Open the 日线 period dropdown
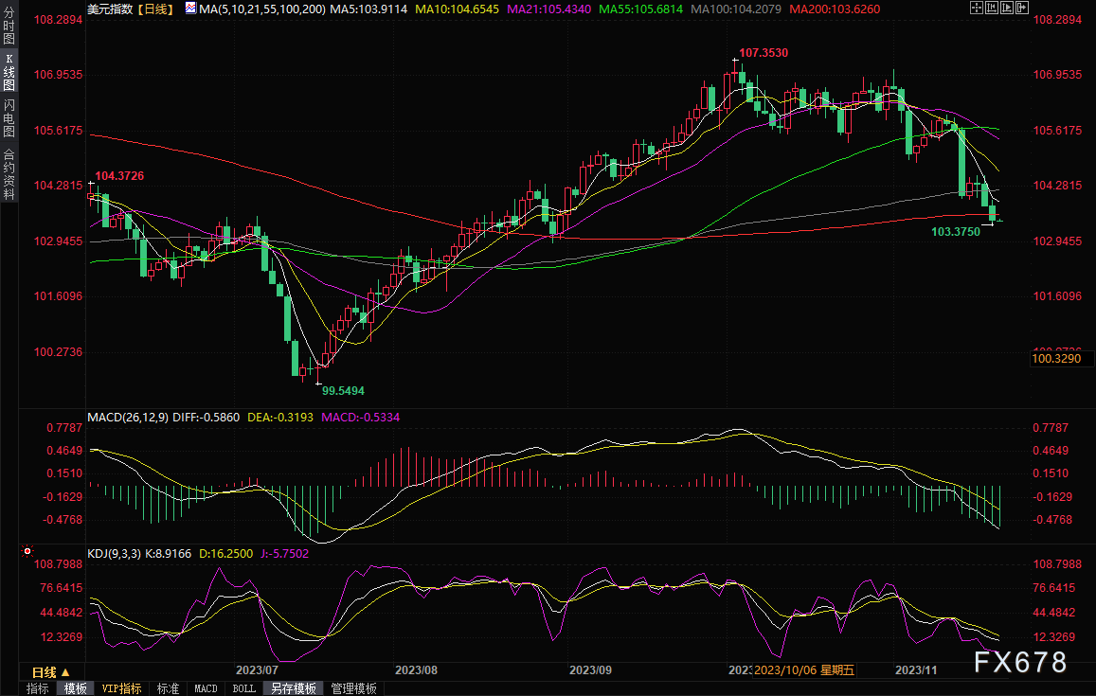Viewport: 1096px width, 696px height. tap(51, 672)
